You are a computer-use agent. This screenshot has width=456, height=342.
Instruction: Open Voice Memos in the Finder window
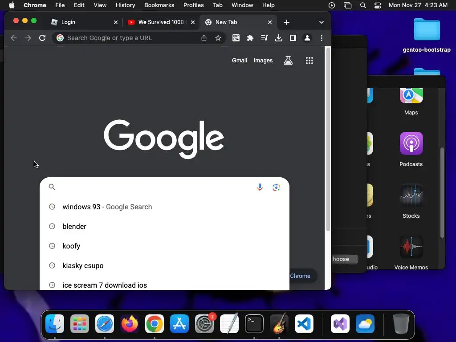pos(411,253)
